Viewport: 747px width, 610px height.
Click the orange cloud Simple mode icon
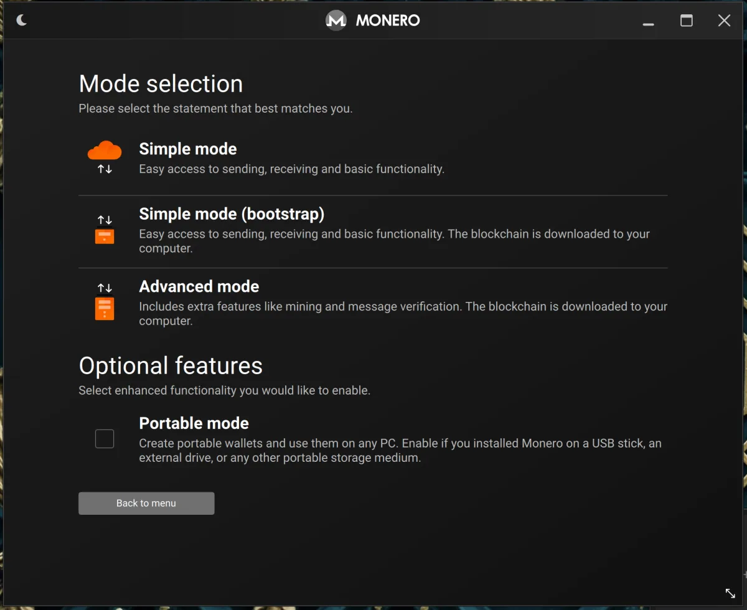pyautogui.click(x=105, y=150)
